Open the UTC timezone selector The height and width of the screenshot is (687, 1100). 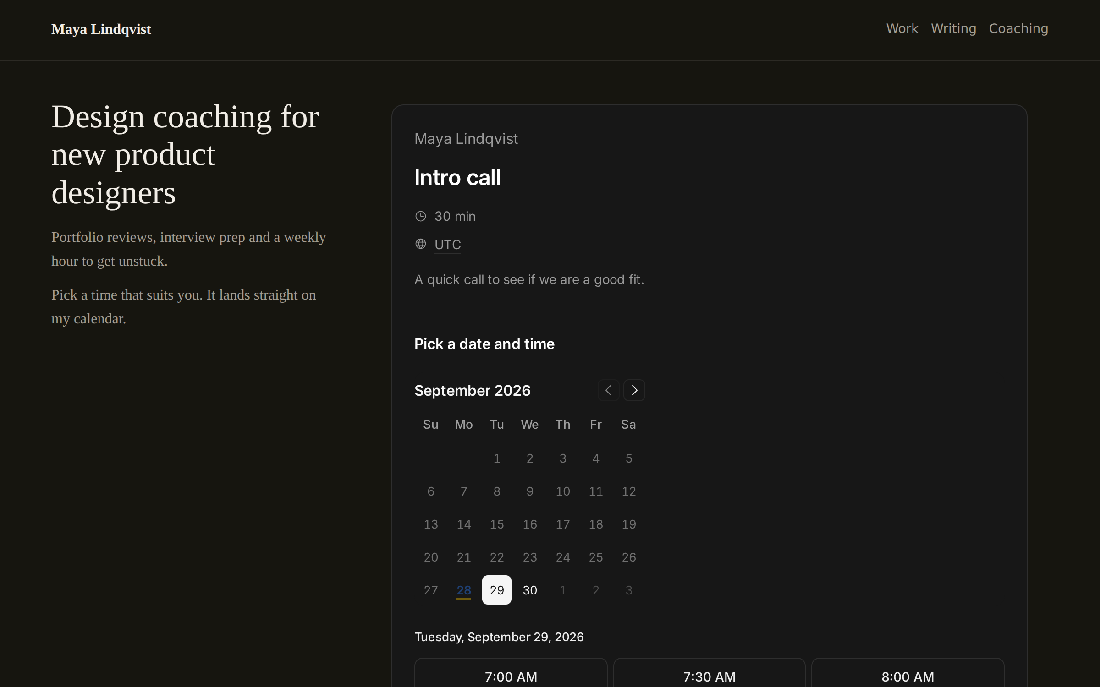[448, 245]
